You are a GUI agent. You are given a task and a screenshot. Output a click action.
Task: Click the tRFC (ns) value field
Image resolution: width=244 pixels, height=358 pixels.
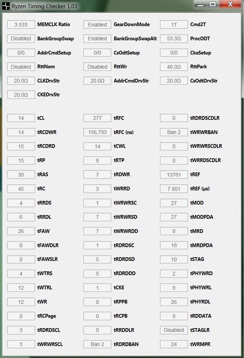tap(97, 132)
